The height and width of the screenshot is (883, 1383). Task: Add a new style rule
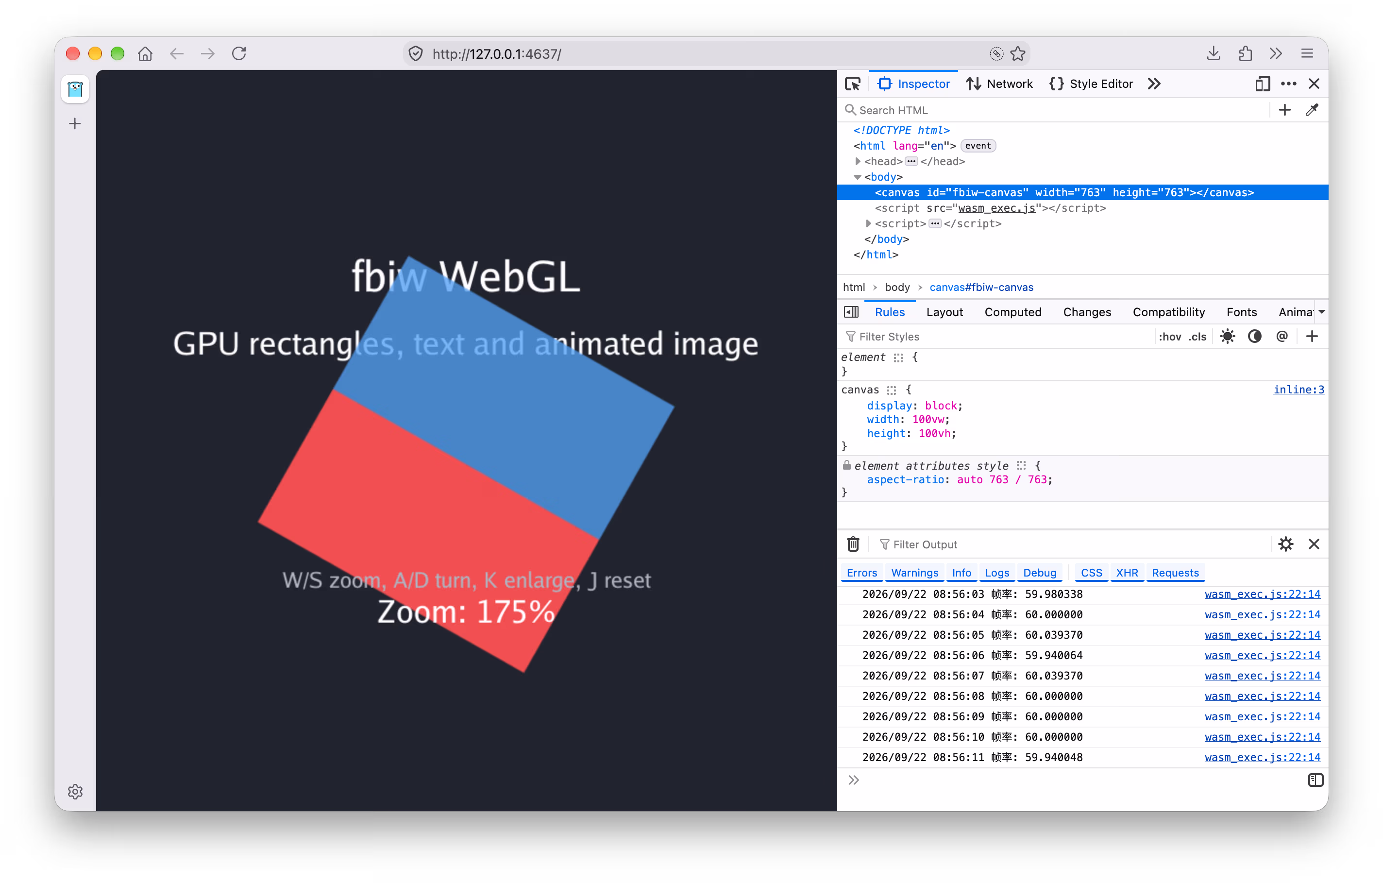point(1312,336)
